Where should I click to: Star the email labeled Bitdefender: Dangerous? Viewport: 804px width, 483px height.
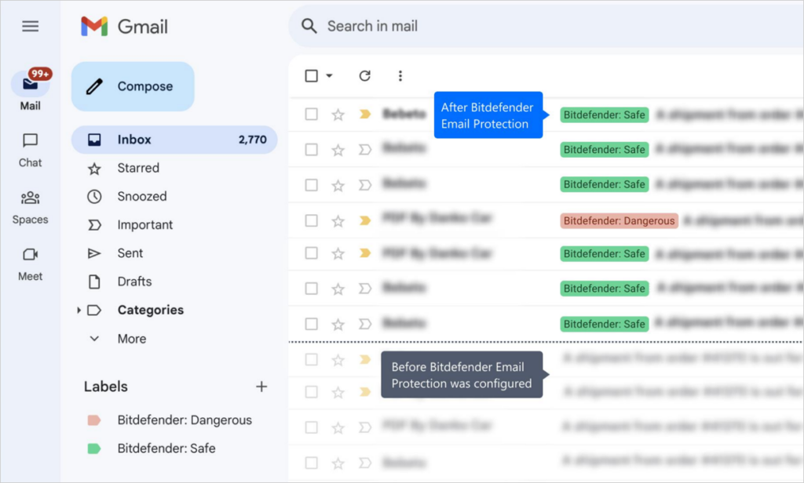tap(338, 221)
